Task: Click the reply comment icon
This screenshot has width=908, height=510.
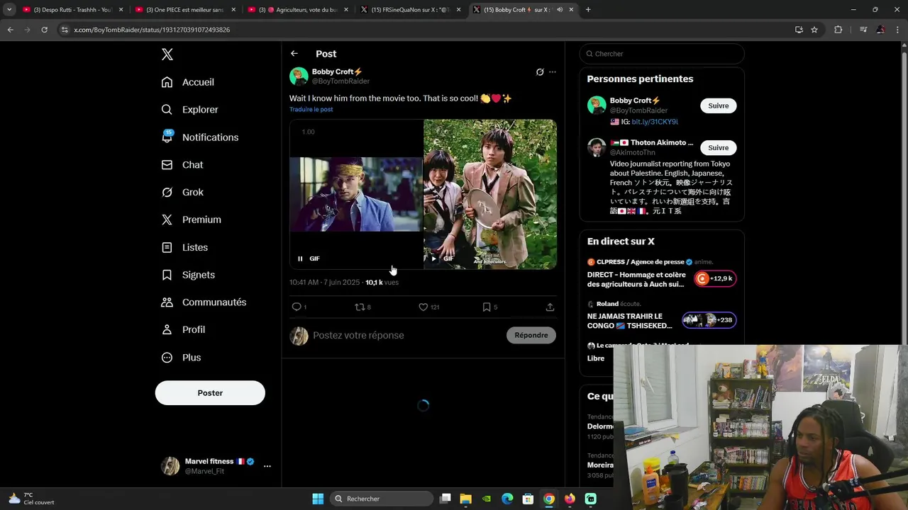Action: coord(297,307)
